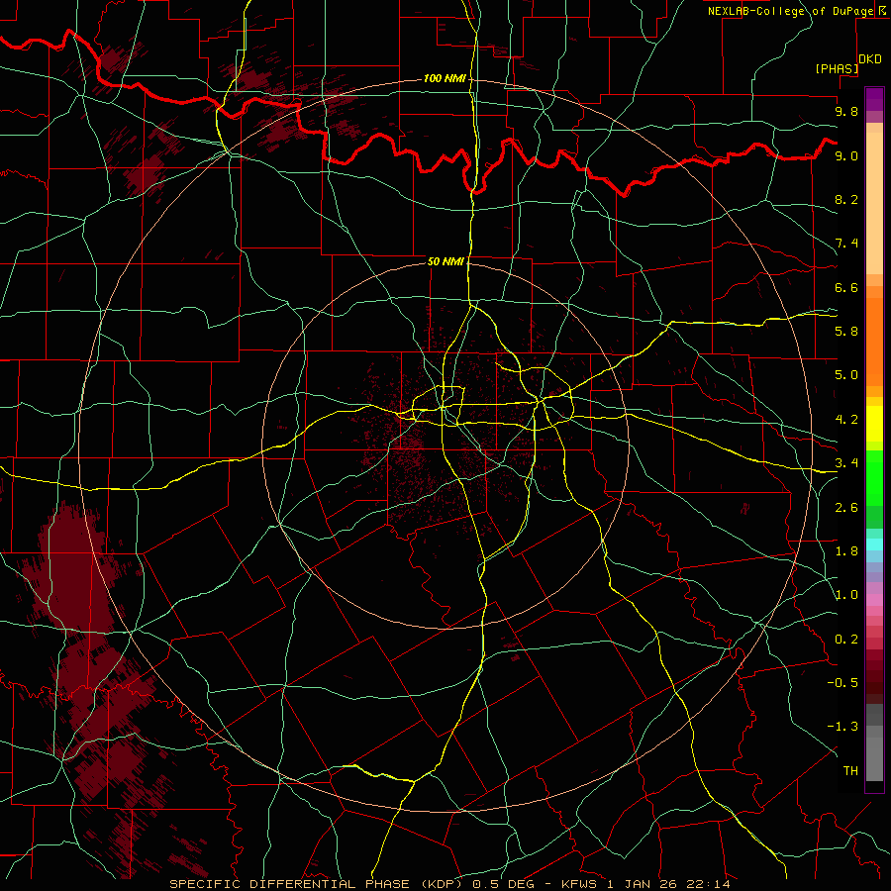Click the 1.0 scale value
Image resolution: width=891 pixels, height=891 pixels.
846,595
